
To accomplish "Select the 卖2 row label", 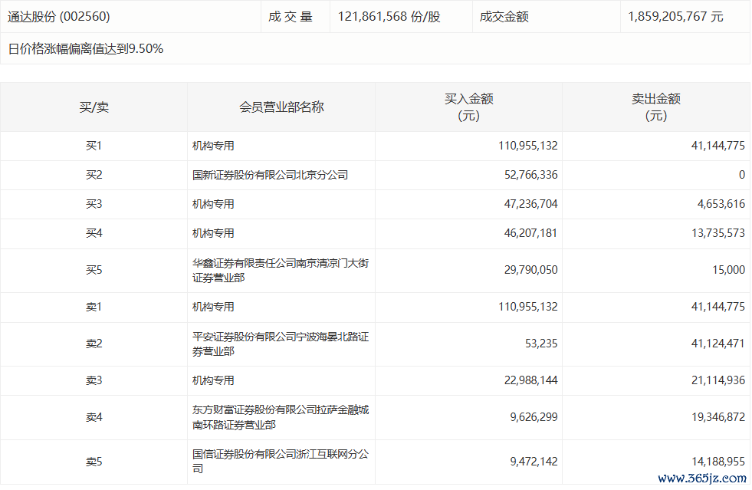I will [94, 344].
